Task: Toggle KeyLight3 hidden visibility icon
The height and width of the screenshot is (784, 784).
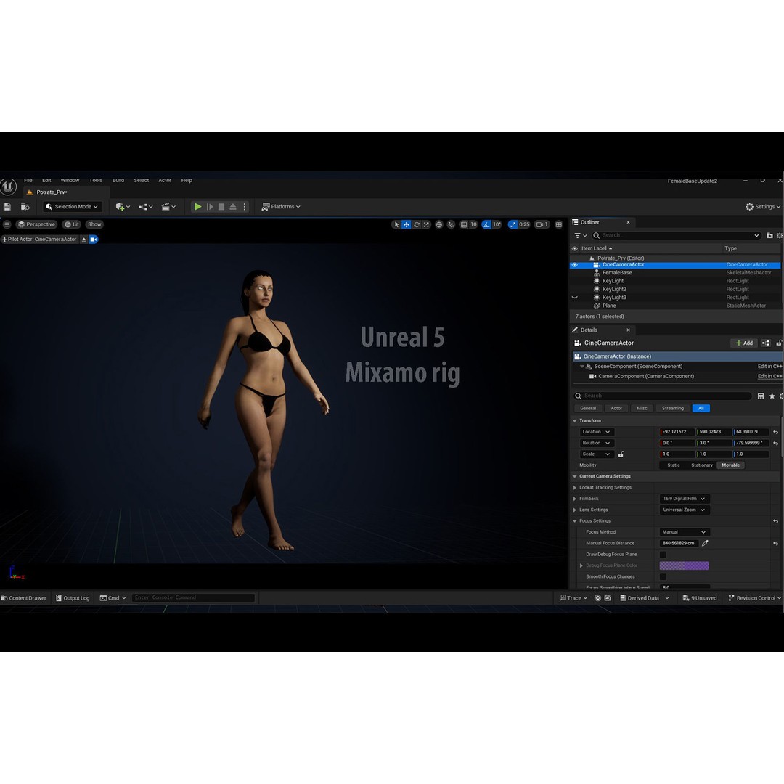Action: coord(574,298)
